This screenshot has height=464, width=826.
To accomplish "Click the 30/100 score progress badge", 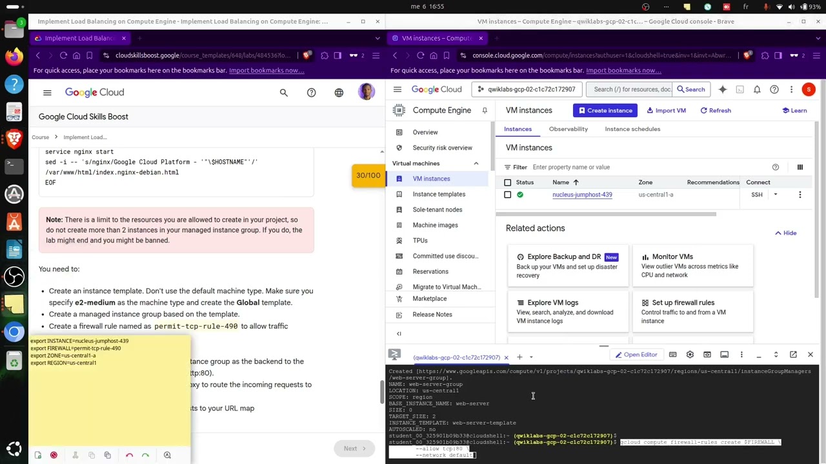I will click(x=368, y=175).
